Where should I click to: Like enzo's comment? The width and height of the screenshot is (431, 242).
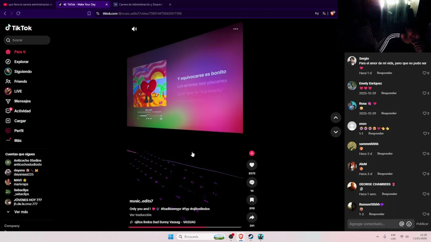(x=426, y=133)
